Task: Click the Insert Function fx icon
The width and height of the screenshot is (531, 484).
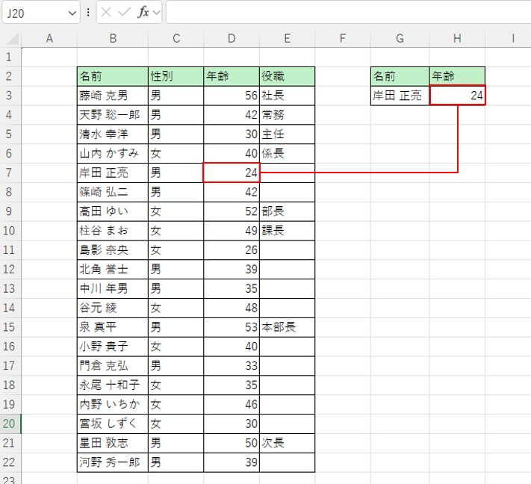Action: pyautogui.click(x=143, y=13)
